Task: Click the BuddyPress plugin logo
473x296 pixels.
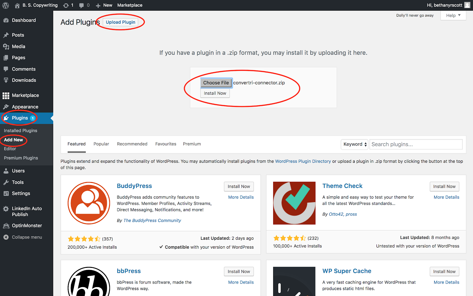Action: [x=89, y=203]
